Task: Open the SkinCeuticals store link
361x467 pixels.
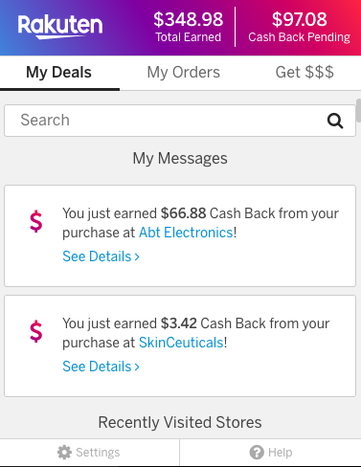Action: point(181,343)
